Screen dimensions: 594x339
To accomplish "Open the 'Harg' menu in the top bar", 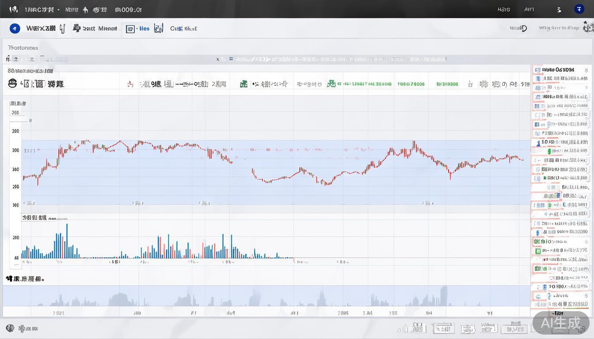I will [503, 9].
